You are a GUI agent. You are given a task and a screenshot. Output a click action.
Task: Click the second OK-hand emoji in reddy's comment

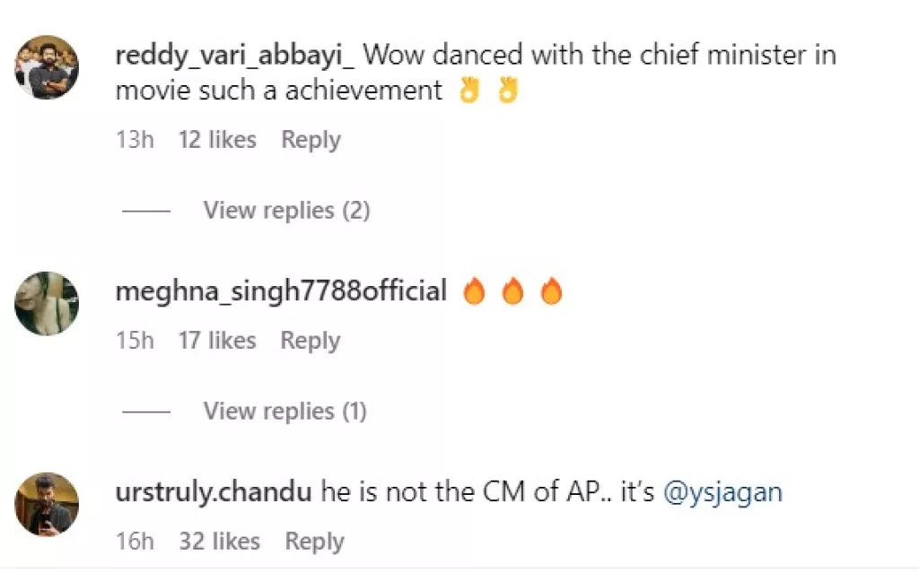(x=509, y=90)
